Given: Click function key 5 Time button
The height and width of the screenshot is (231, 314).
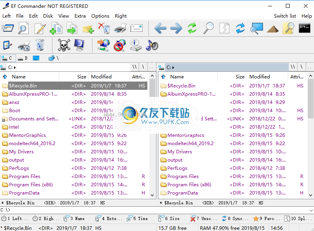Looking at the screenshot, I should click(x=137, y=218).
